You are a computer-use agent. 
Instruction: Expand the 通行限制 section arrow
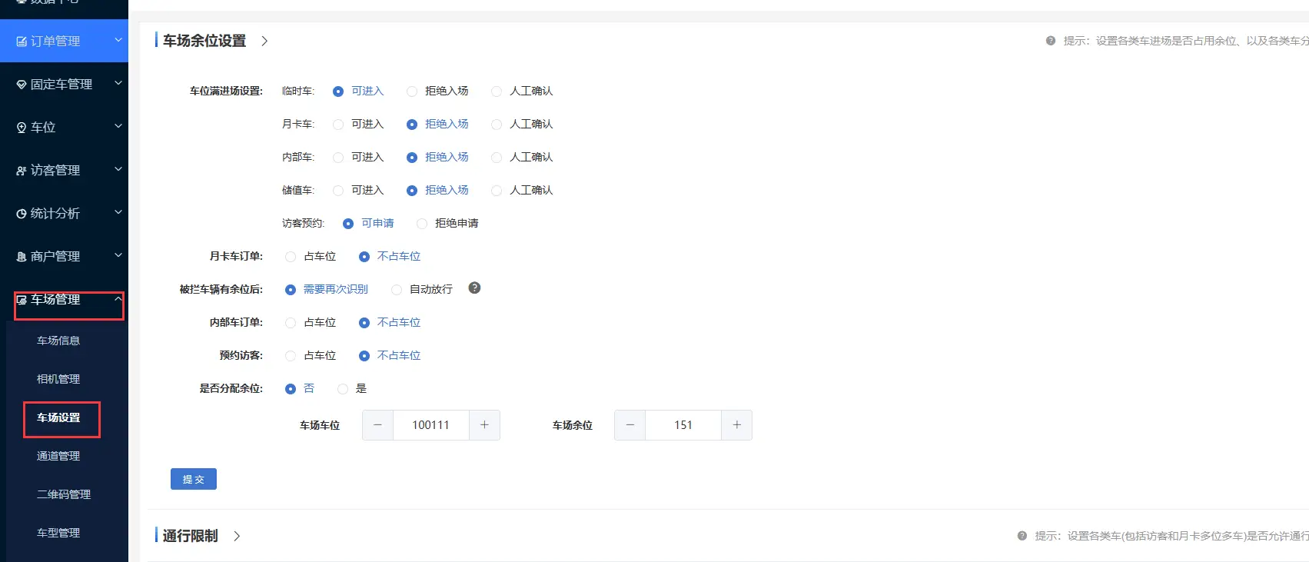coord(237,537)
